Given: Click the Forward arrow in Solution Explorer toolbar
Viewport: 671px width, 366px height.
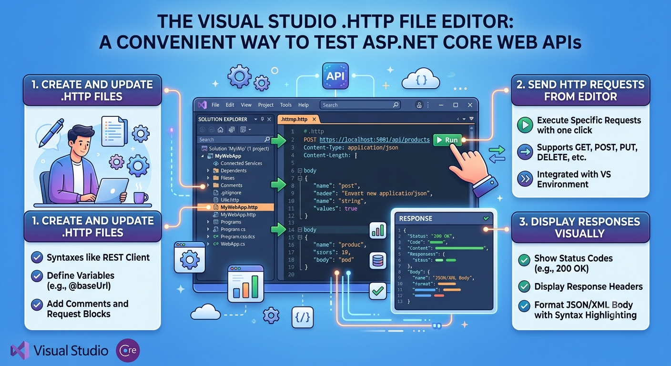Looking at the screenshot, I should 211,130.
